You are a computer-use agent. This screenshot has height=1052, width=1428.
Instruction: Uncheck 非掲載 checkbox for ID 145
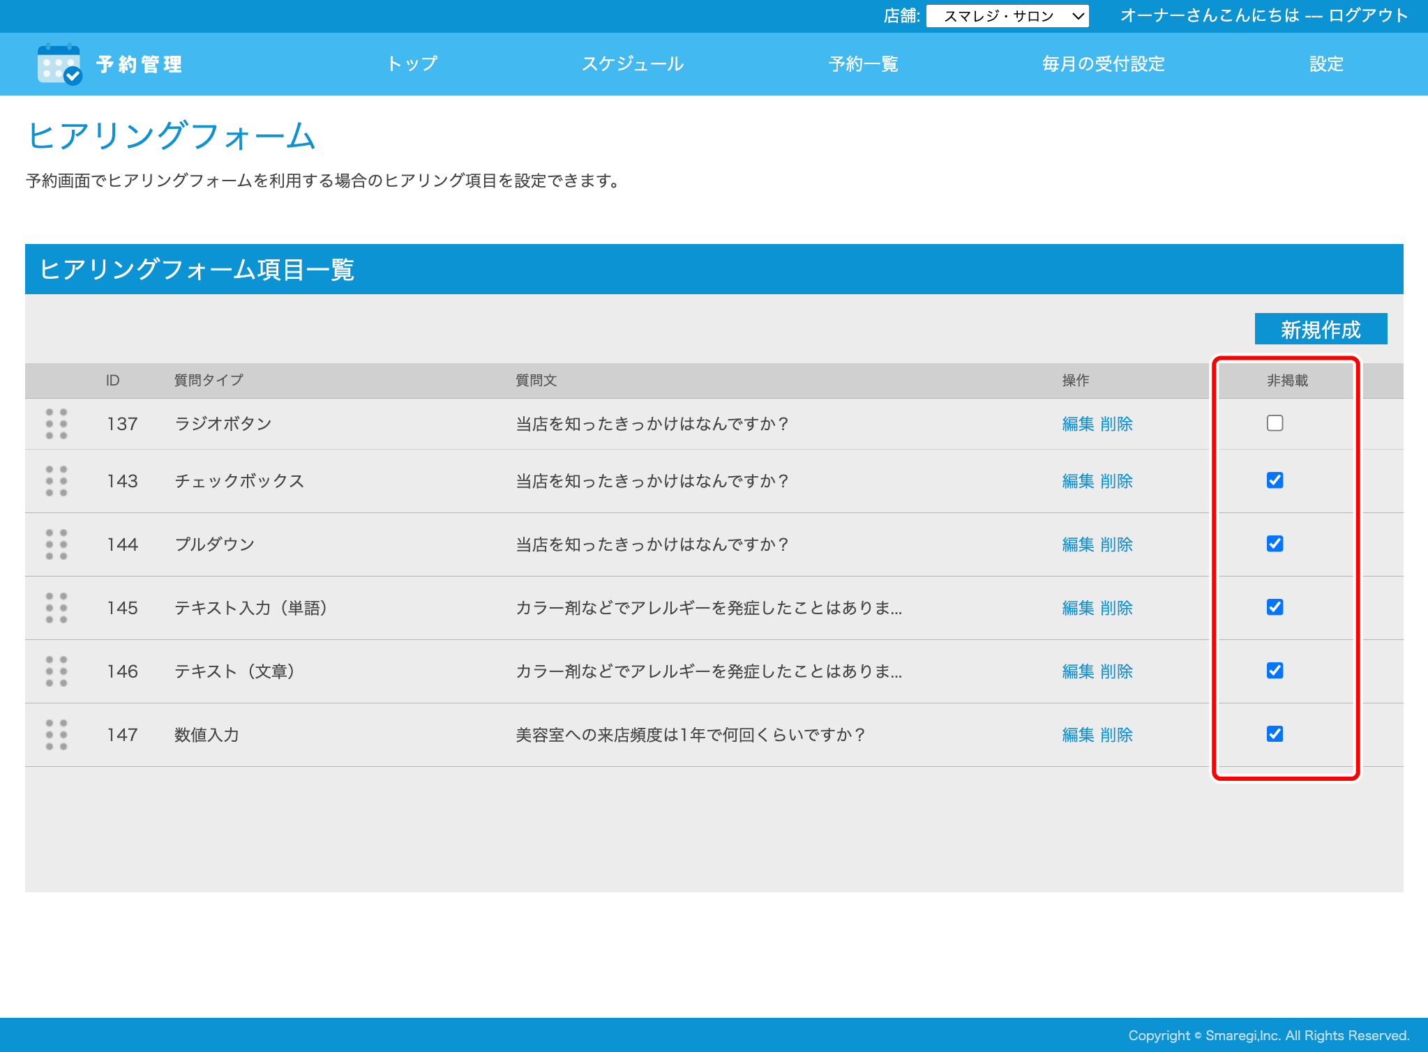[1275, 607]
